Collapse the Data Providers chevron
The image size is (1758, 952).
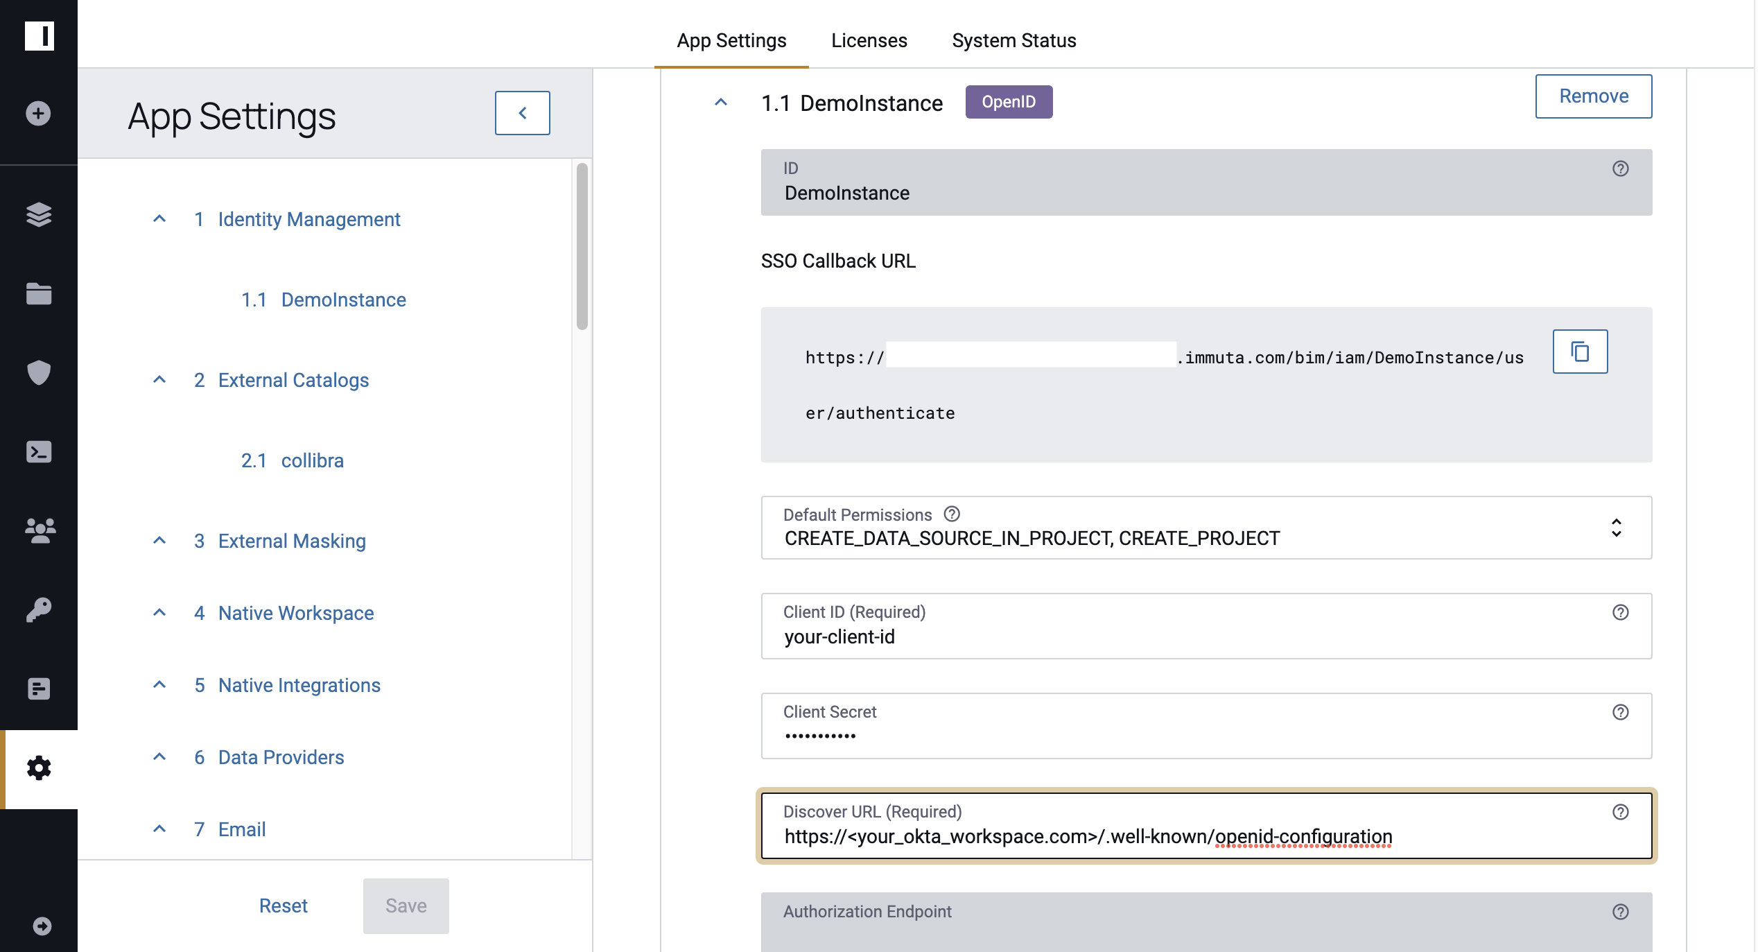click(159, 757)
